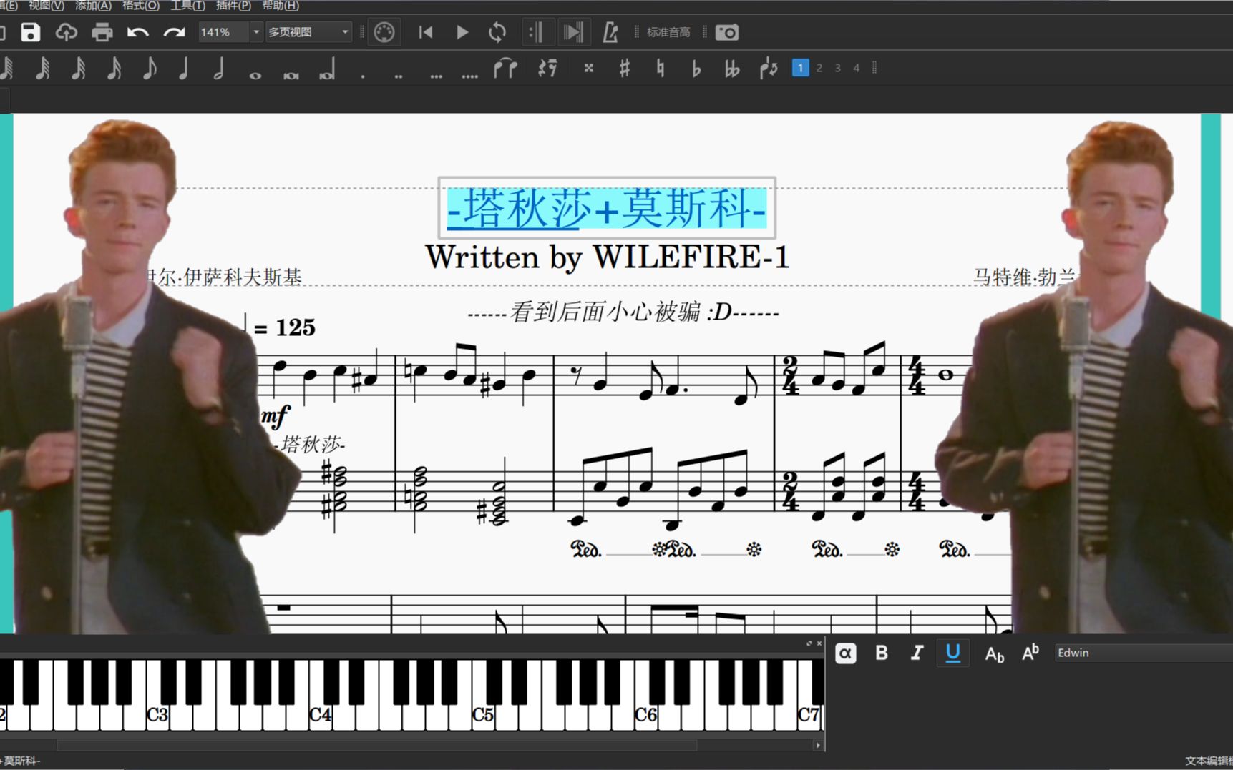Toggle MIDI input

coord(384,32)
